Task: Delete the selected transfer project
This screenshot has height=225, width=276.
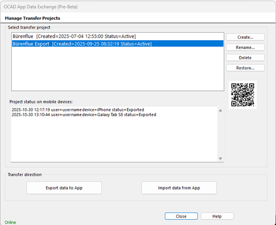Action: point(245,58)
